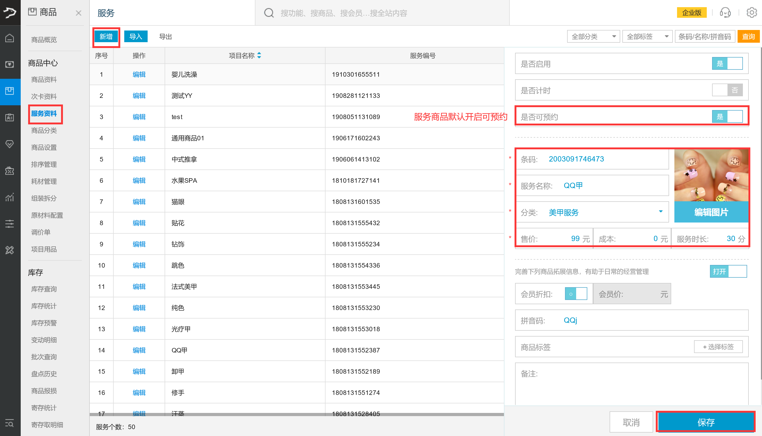Screen dimensions: 762x436
Task: Click the 条码/名称/拼音码 search field
Action: tap(705, 37)
